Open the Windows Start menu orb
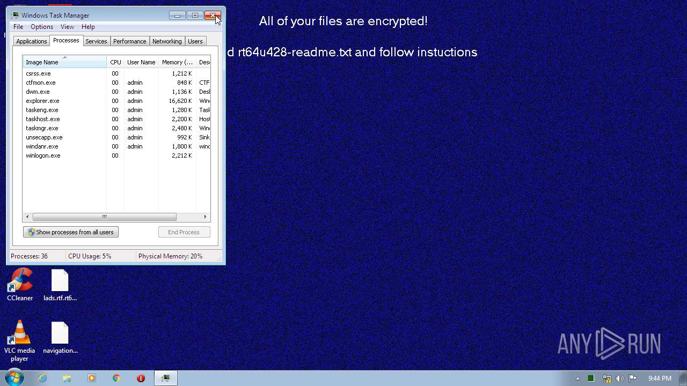Viewport: 687px width, 386px height. 14,378
